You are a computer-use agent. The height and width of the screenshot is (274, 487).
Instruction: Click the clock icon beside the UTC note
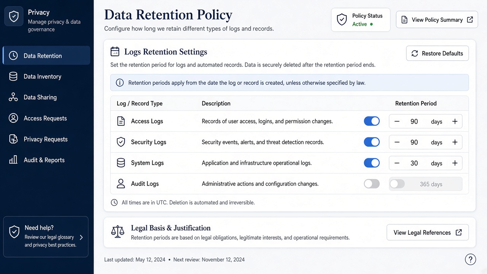coord(114,202)
